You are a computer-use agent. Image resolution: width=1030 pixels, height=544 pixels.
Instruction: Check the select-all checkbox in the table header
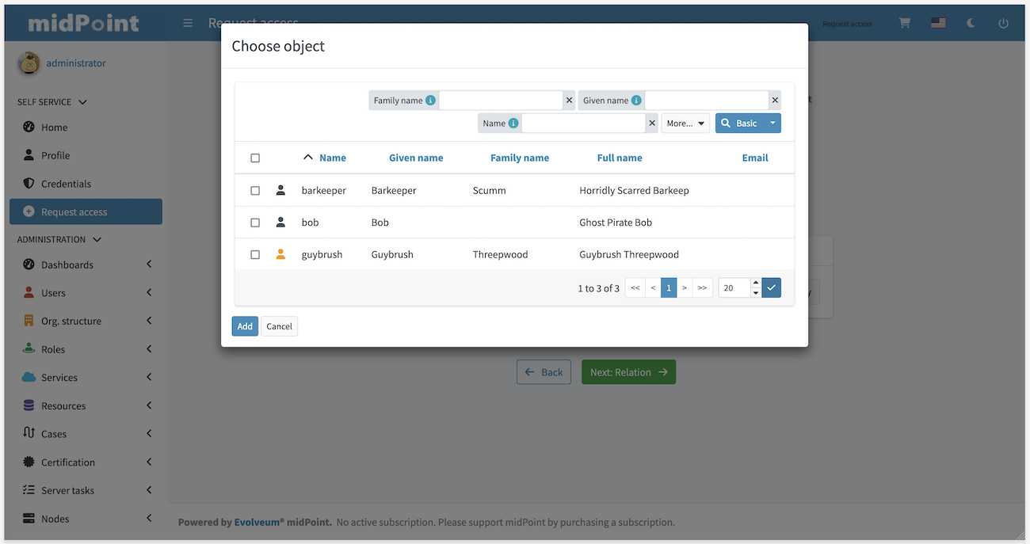255,158
